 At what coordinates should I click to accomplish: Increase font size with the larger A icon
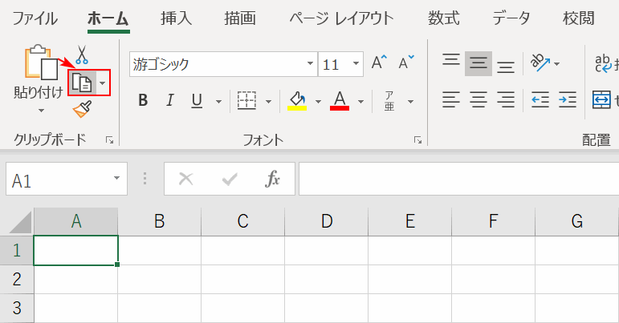click(x=380, y=63)
